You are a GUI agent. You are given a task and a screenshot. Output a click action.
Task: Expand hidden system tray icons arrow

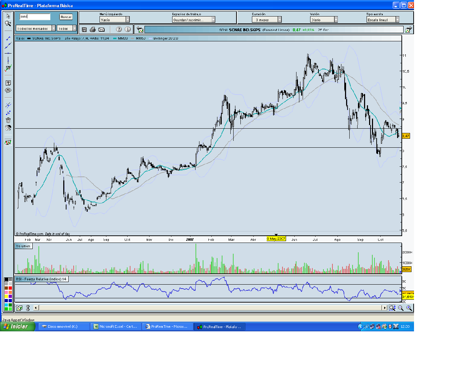[360, 327]
